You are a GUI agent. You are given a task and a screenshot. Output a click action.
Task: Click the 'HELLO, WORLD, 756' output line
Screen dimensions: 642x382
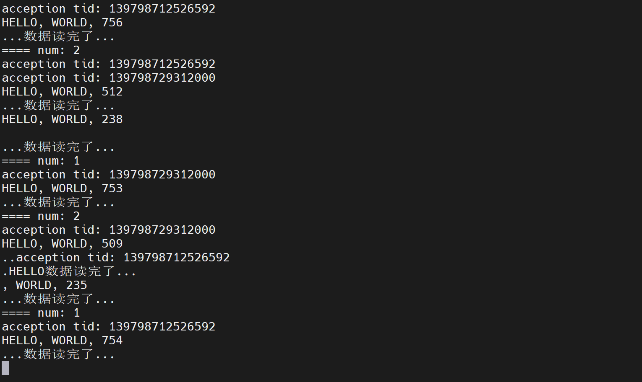62,23
